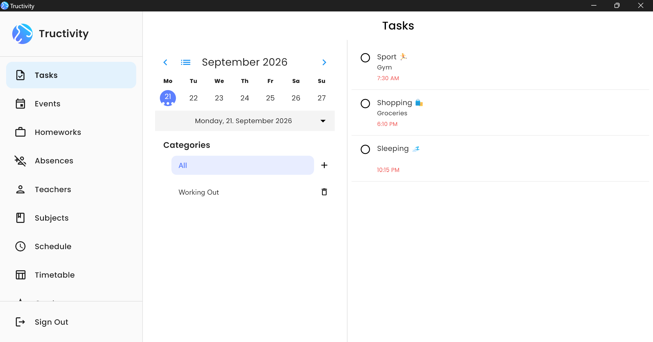
Task: Mark the Sport task as complete
Action: coord(365,58)
